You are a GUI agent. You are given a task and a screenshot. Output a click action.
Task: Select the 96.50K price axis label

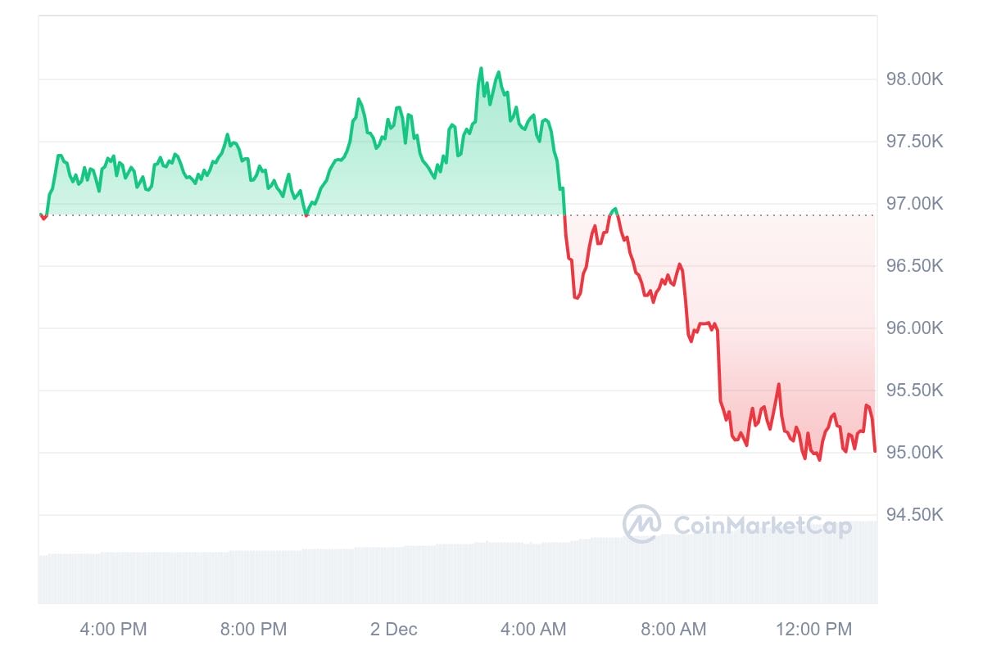pos(914,266)
